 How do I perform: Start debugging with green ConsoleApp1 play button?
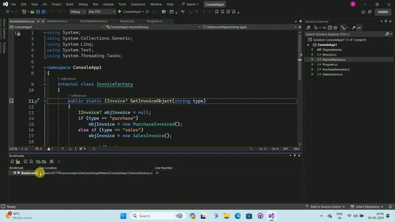click(120, 12)
